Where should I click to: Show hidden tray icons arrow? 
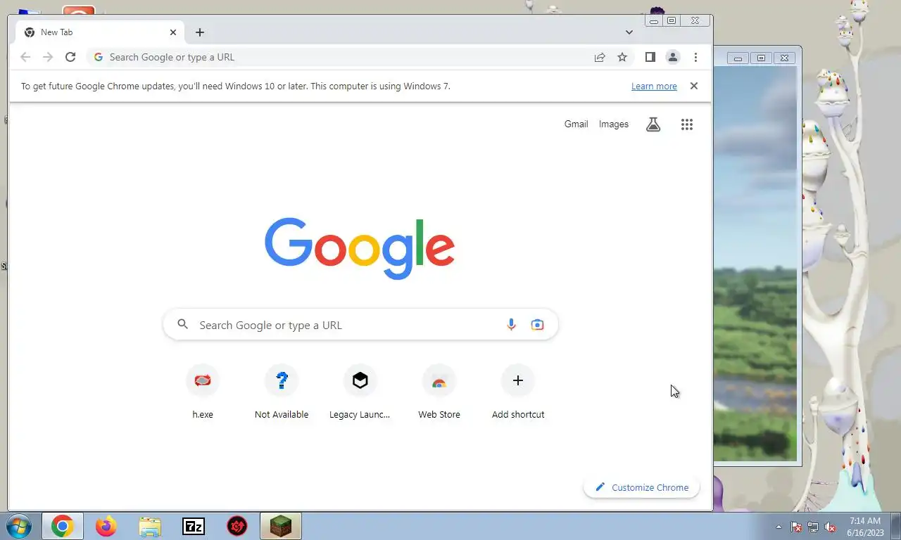pyautogui.click(x=779, y=527)
